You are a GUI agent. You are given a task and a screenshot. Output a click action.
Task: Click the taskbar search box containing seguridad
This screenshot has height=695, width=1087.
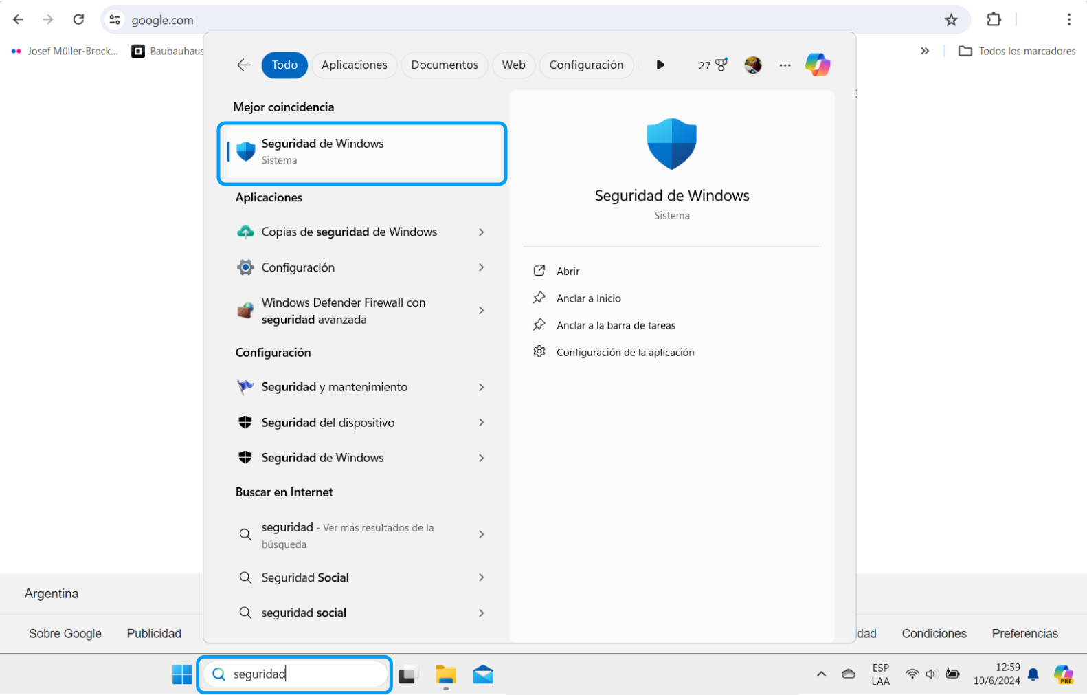click(295, 674)
